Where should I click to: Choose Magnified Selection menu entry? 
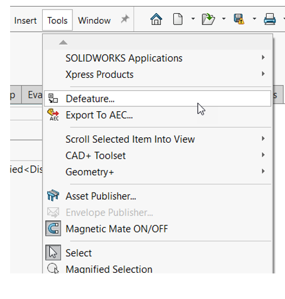[157, 268]
